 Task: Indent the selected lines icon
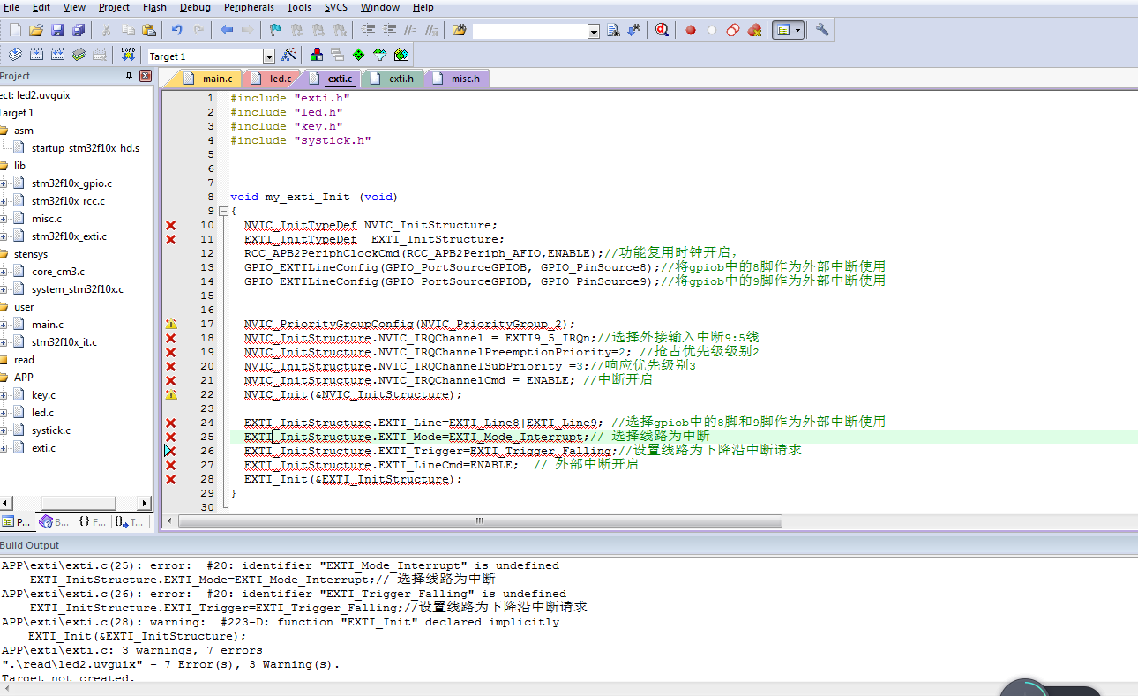point(368,30)
